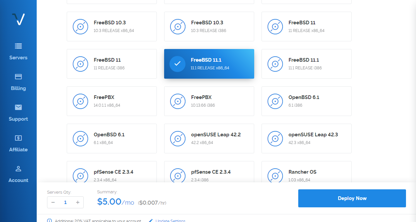This screenshot has width=416, height=222.
Task: Click the "Servers Qty:" label
Action: point(59,192)
